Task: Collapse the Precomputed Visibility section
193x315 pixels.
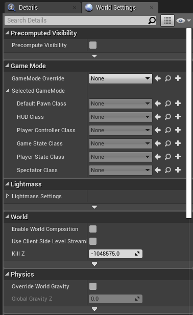Action: coord(7,33)
